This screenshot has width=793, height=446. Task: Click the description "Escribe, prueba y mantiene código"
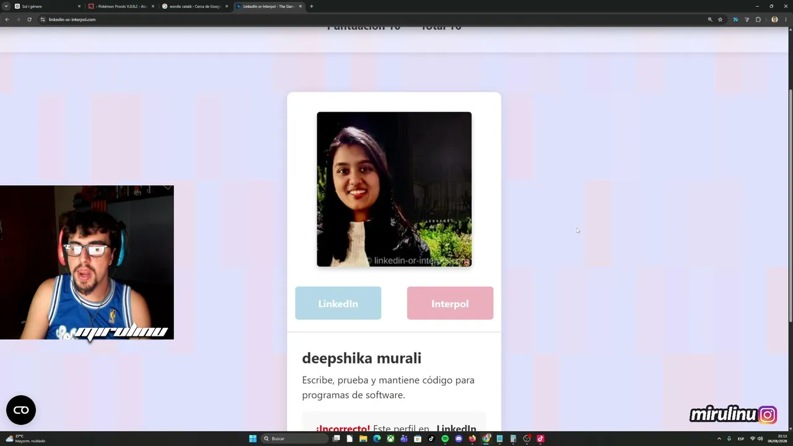click(388, 387)
